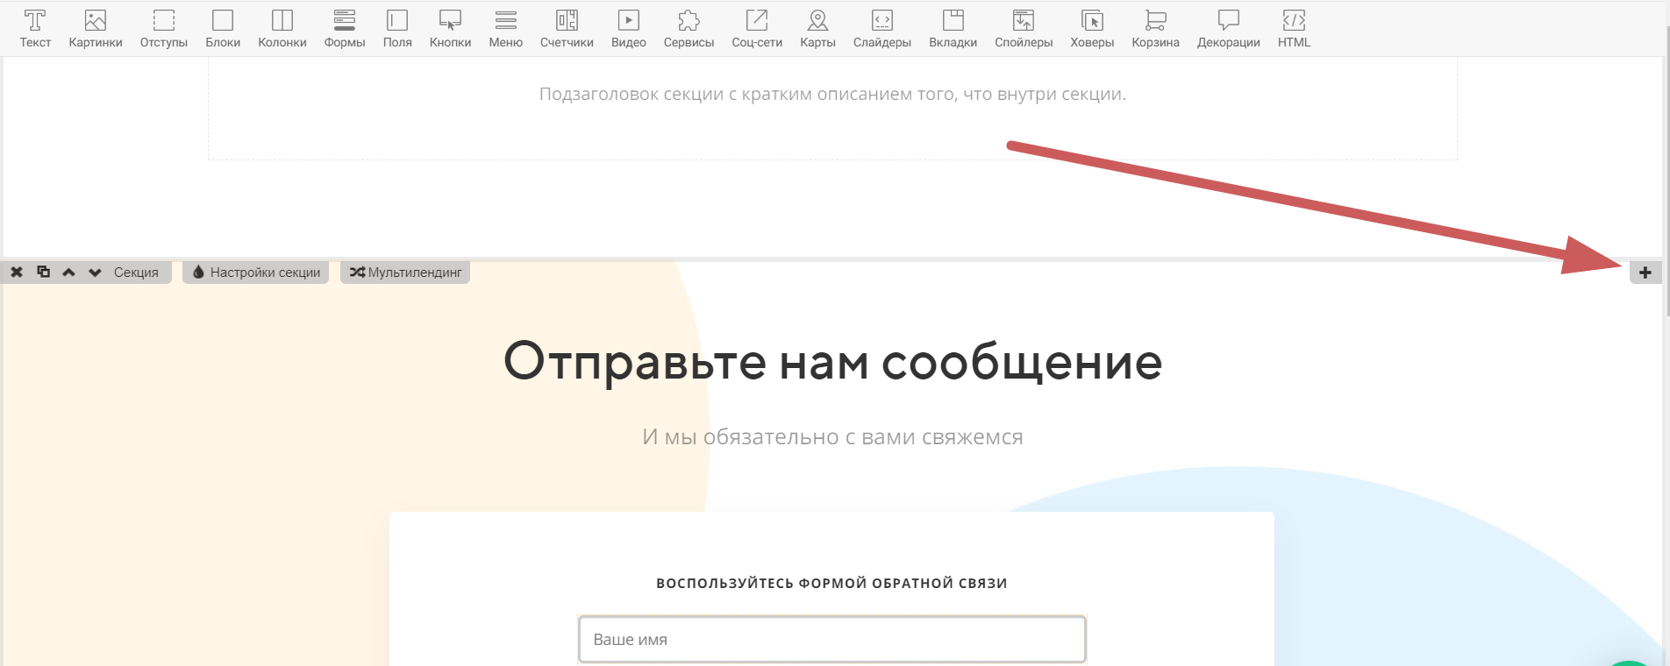1670x666 pixels.
Task: Open the Карты maps element
Action: coord(817,28)
